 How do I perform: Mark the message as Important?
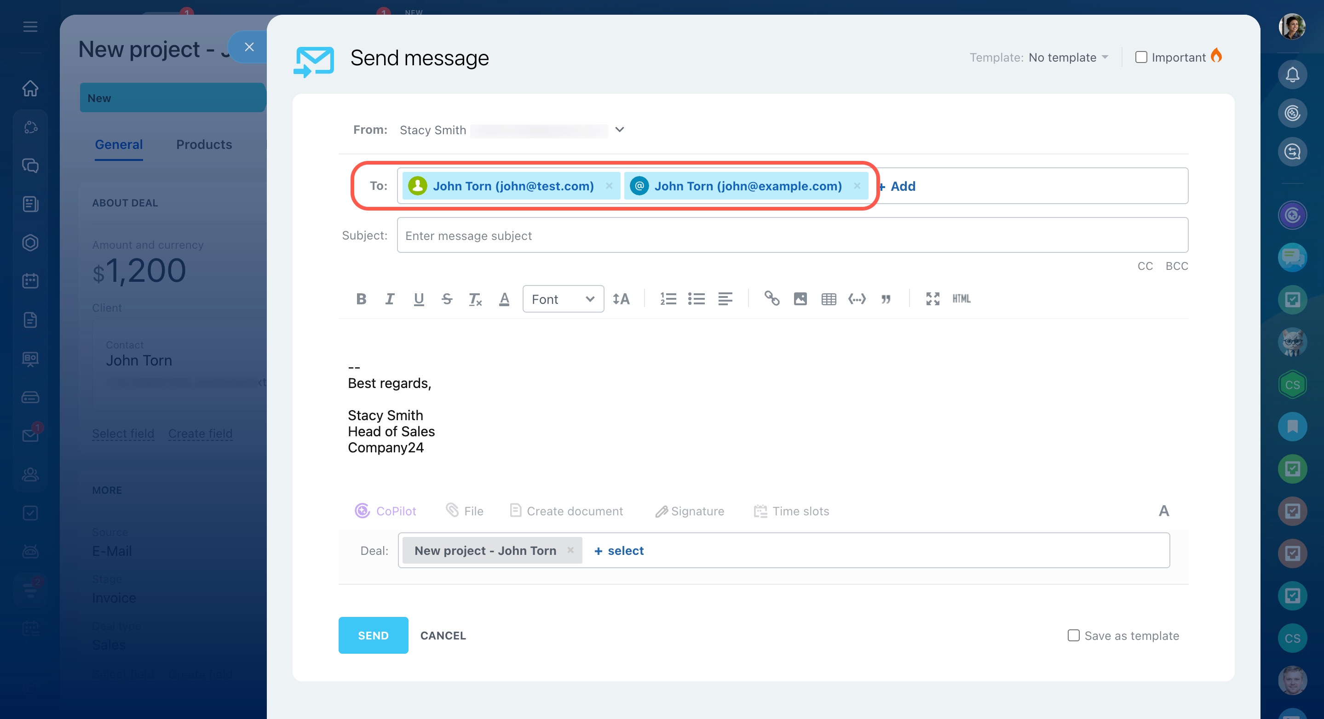click(x=1140, y=57)
